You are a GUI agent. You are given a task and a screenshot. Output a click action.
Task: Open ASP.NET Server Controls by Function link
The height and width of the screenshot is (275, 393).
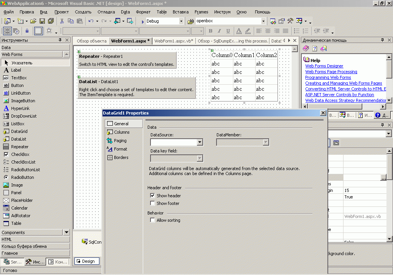pyautogui.click(x=339, y=95)
